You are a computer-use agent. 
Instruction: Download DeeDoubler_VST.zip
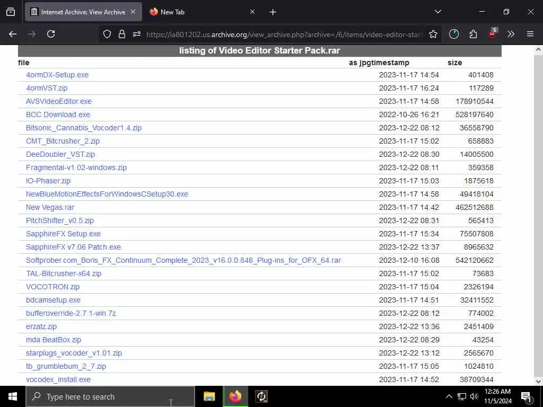click(60, 154)
